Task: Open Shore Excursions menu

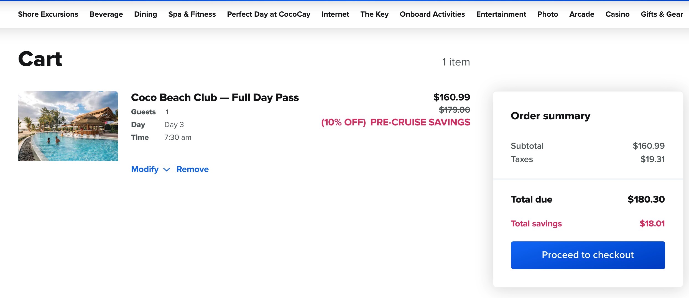Action: (48, 14)
